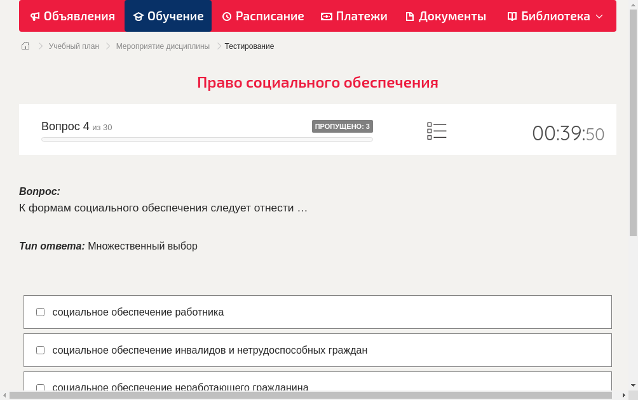This screenshot has height=400, width=638.
Task: Select the answer about инвалидов и нетрудоспособных граждан
Action: click(x=40, y=350)
